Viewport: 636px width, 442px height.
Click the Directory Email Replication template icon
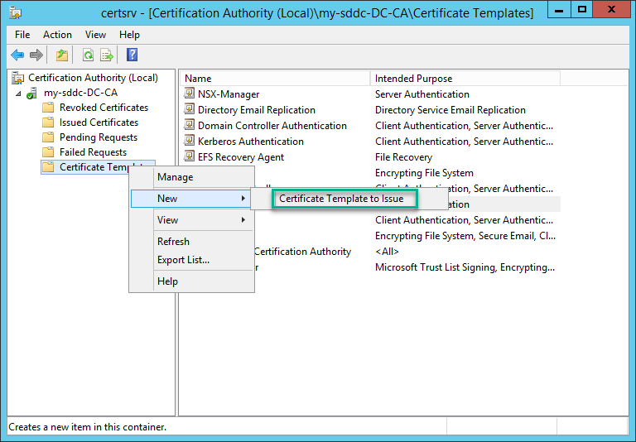[189, 109]
